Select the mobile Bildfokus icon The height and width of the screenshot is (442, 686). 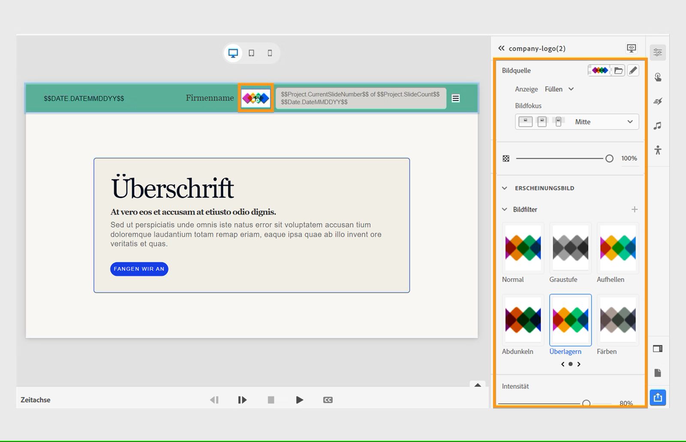point(558,122)
